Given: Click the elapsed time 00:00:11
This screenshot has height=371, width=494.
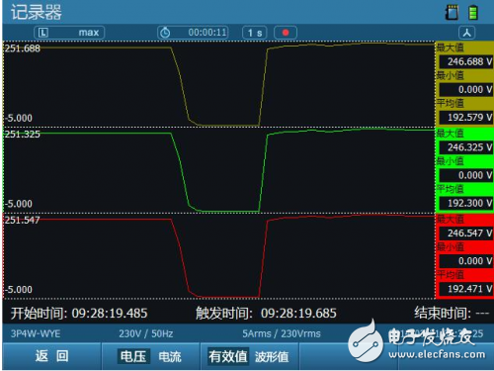Looking at the screenshot, I should [207, 33].
